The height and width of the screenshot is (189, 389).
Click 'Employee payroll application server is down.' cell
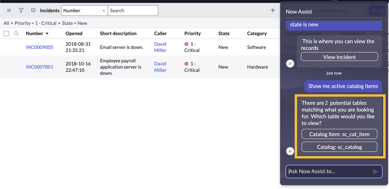click(x=121, y=67)
